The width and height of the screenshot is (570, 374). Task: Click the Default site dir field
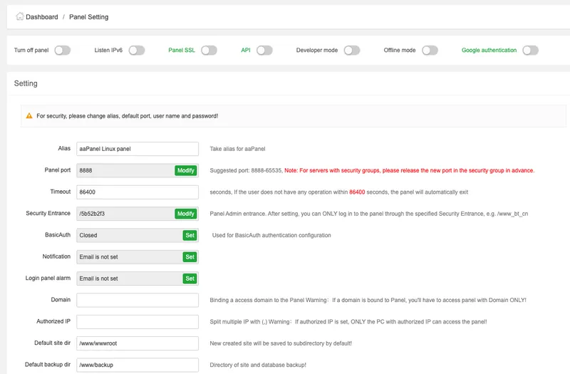point(137,343)
